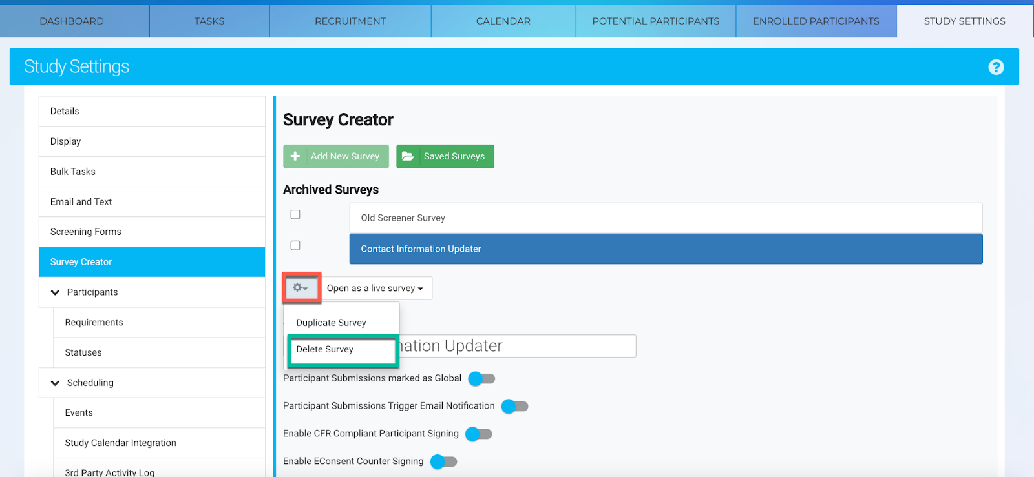Image resolution: width=1034 pixels, height=477 pixels.
Task: Switch to the Recruitment tab
Action: pos(350,21)
